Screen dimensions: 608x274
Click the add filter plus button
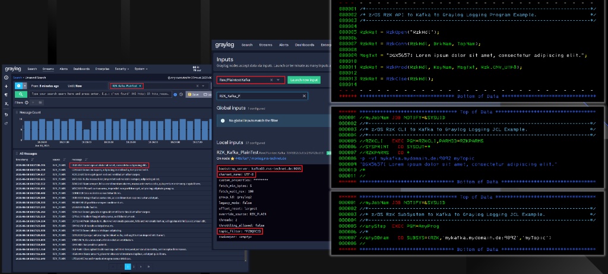point(33,103)
